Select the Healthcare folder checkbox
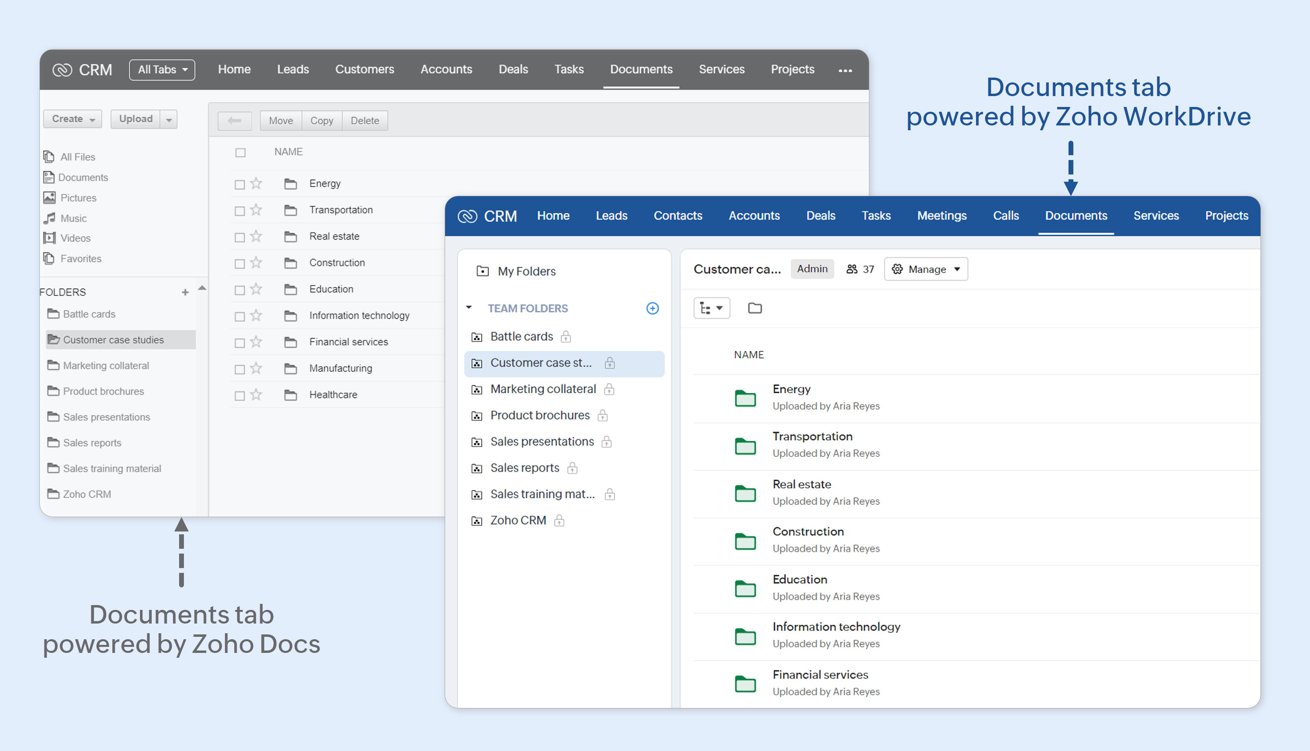 click(x=239, y=396)
